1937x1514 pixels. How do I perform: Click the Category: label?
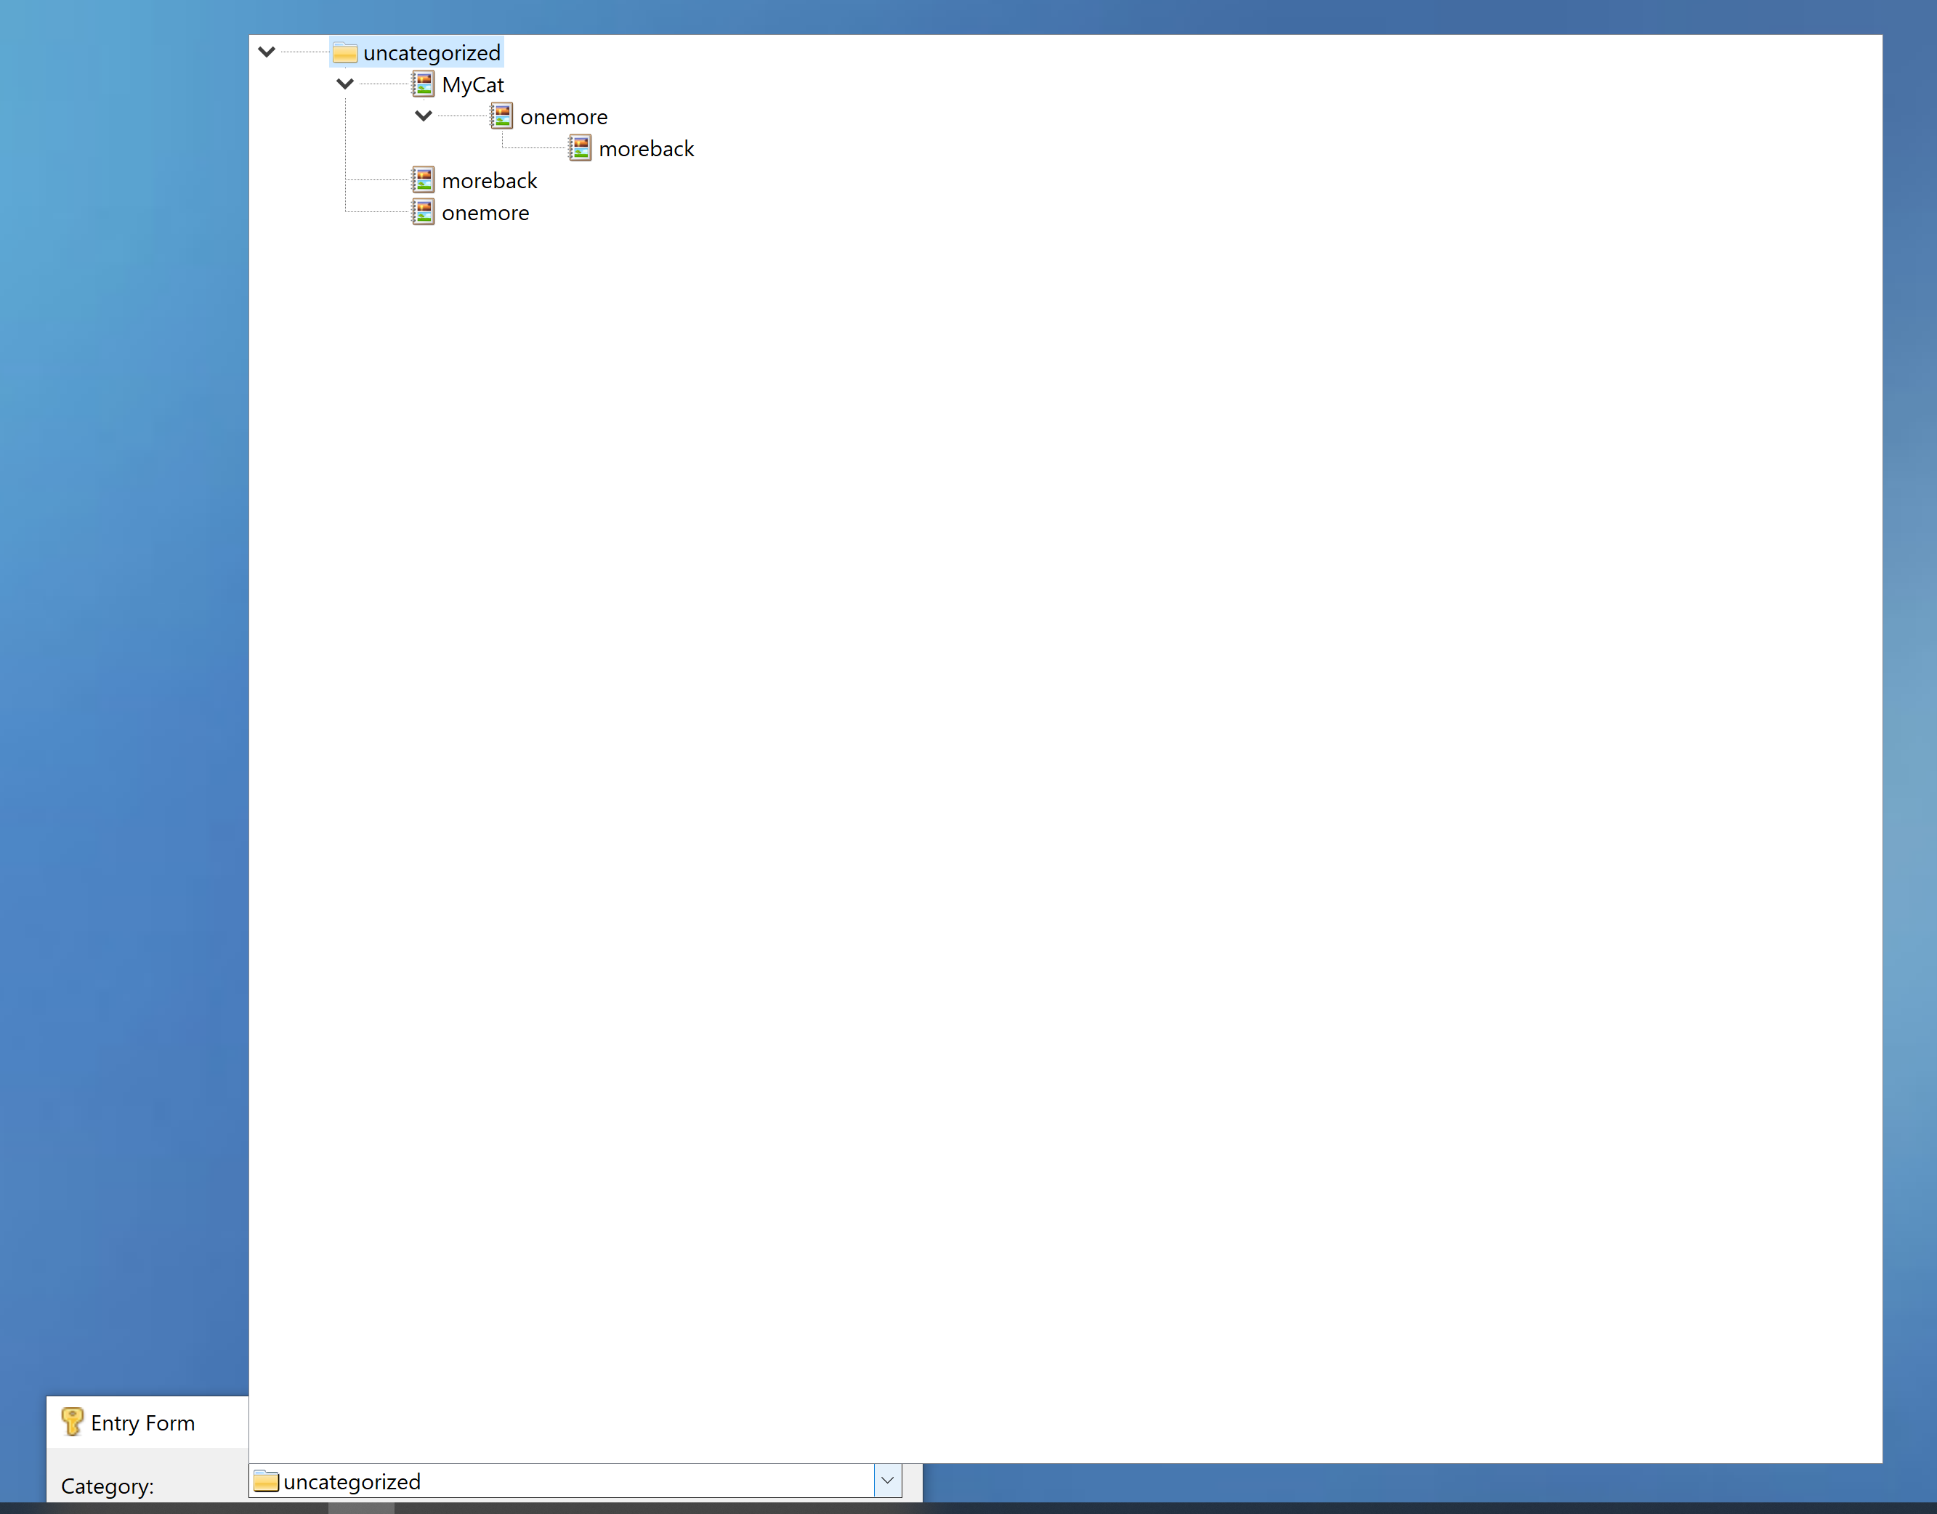(108, 1486)
